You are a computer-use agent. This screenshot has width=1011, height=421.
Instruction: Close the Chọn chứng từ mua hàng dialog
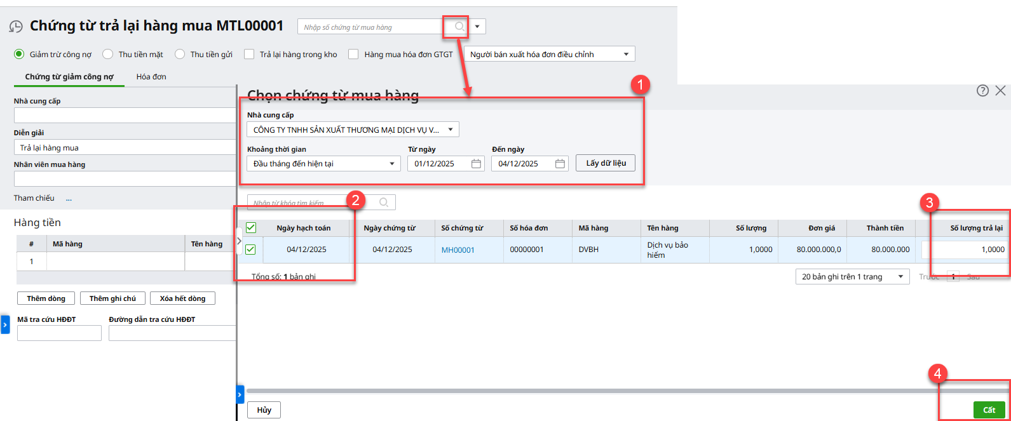click(x=1000, y=91)
